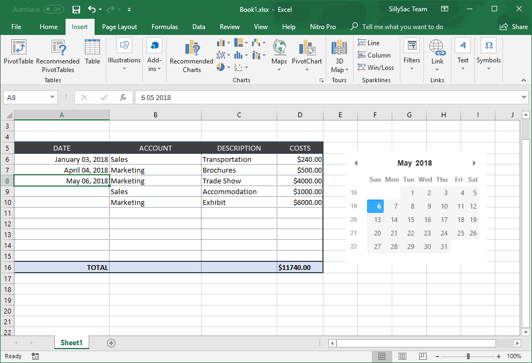Click the zoom slider handle
532x363 pixels.
coord(469,356)
